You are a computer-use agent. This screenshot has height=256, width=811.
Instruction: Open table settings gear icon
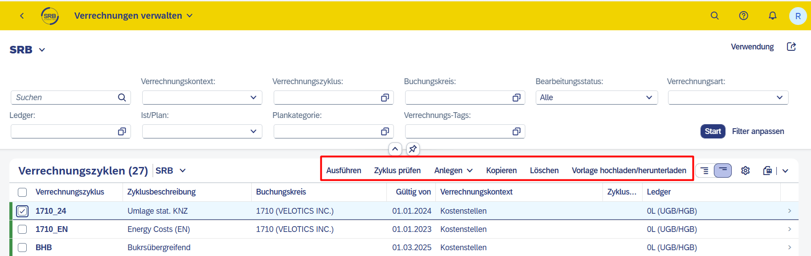745,171
